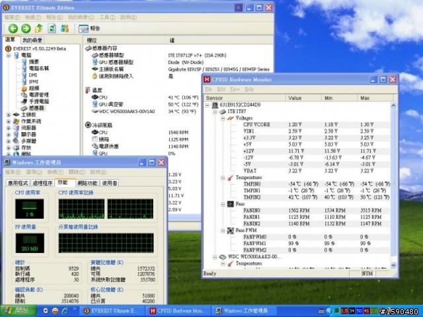Click Internet Explorer quick launch icon

point(65,311)
